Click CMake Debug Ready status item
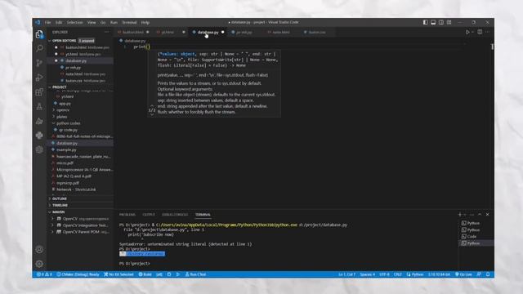Viewport: 523px width, 294px height. point(78,274)
